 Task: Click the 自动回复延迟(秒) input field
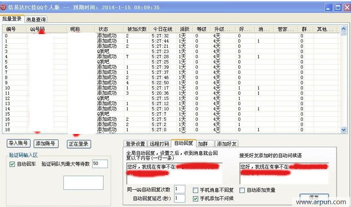pyautogui.click(x=180, y=198)
